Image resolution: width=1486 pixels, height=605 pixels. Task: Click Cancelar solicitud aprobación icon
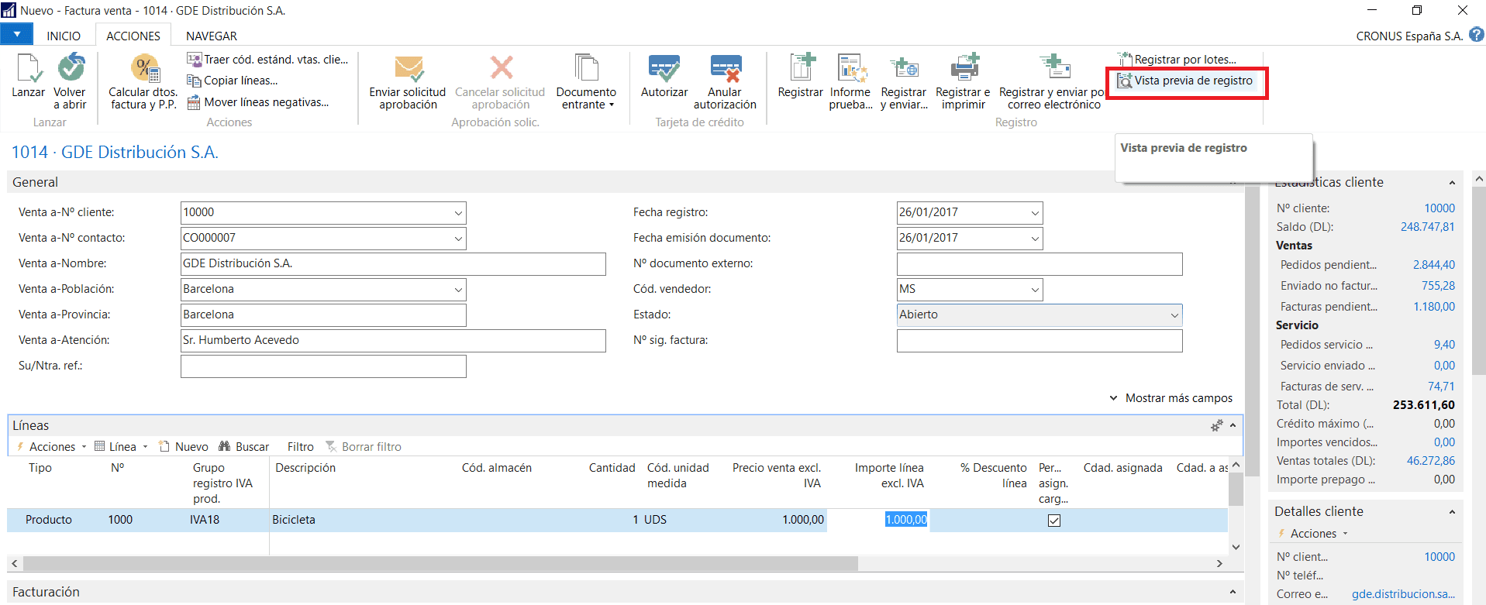click(x=501, y=68)
